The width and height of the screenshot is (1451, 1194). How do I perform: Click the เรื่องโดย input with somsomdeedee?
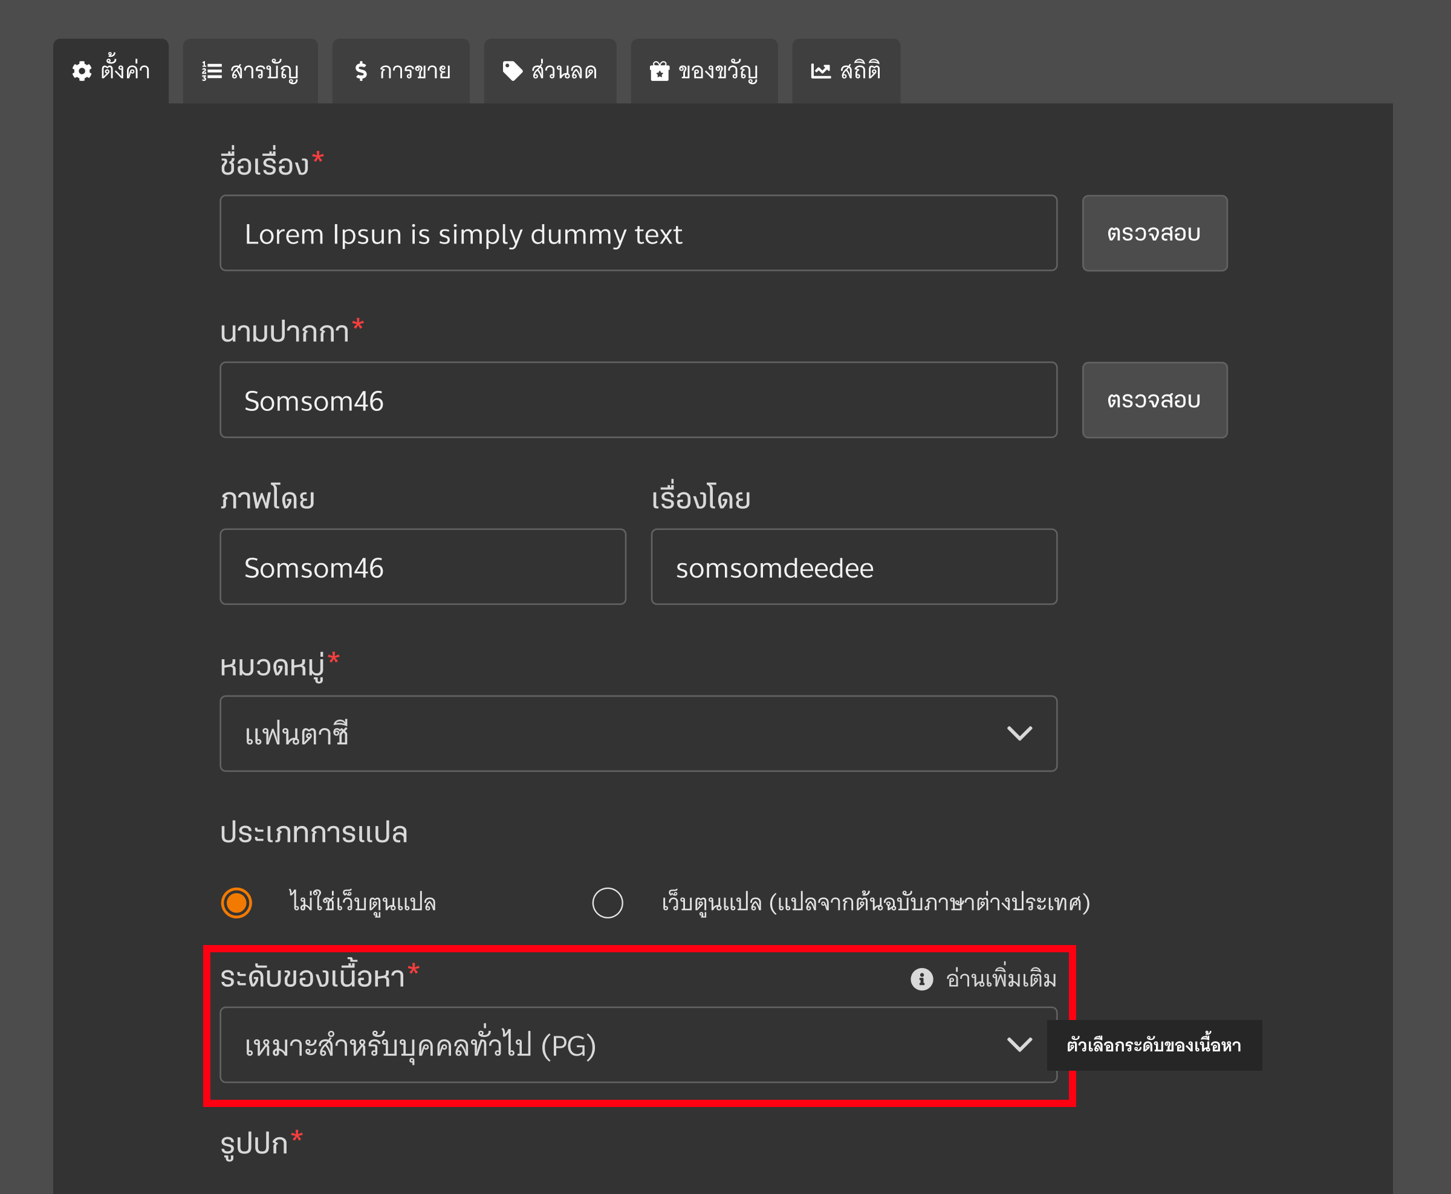pos(854,567)
